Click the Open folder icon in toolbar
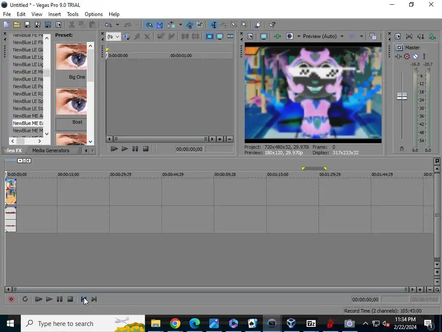This screenshot has height=332, width=442. point(17,25)
